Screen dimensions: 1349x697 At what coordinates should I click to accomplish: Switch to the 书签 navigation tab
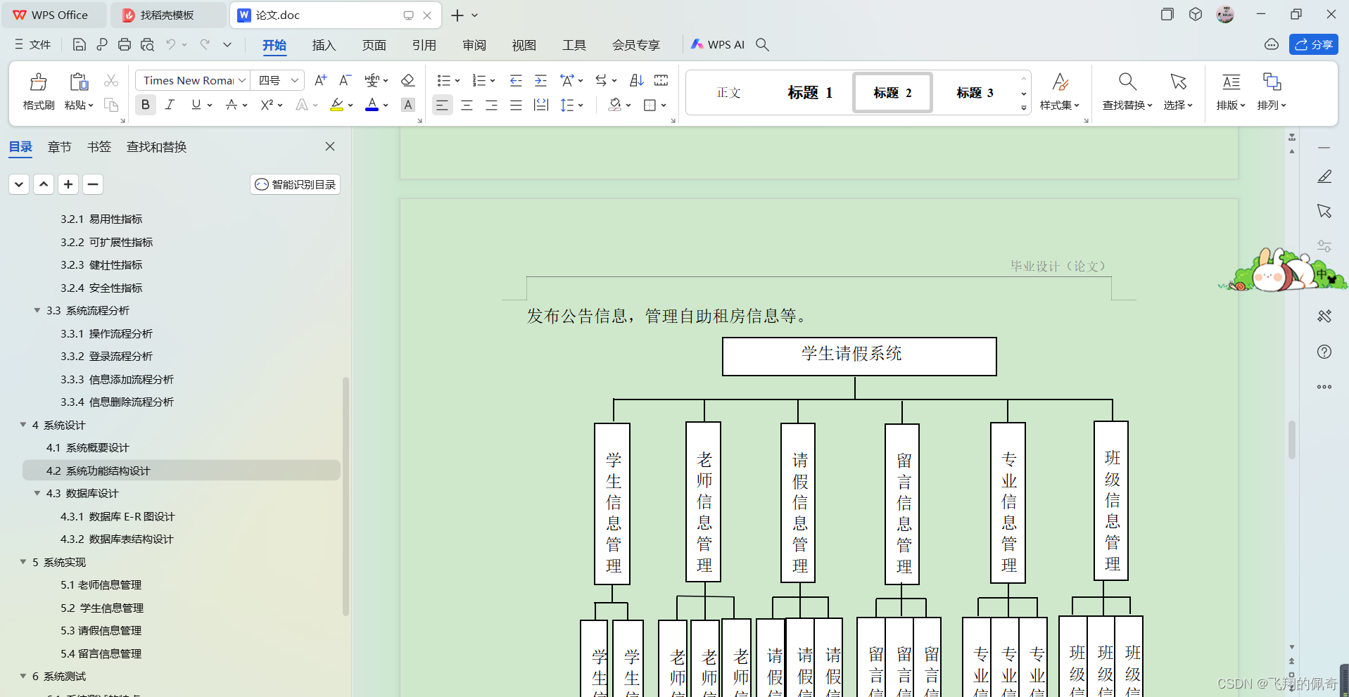[x=99, y=147]
